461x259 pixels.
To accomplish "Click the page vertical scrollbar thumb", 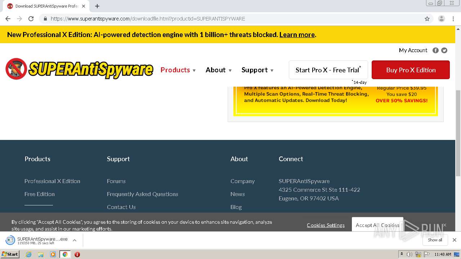I will click(458, 133).
